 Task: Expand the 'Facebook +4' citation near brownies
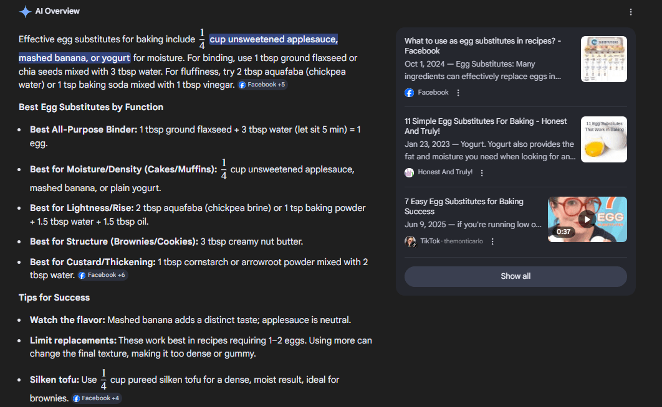click(97, 398)
